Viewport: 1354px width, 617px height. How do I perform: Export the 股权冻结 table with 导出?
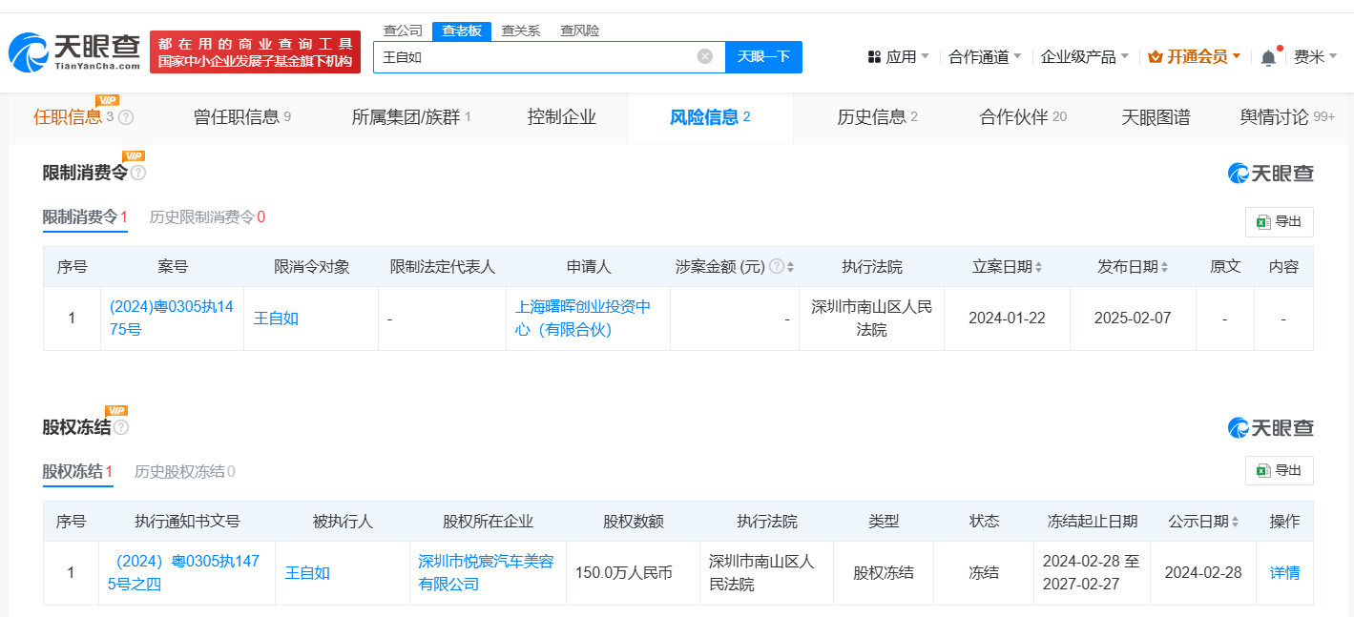[x=1279, y=470]
